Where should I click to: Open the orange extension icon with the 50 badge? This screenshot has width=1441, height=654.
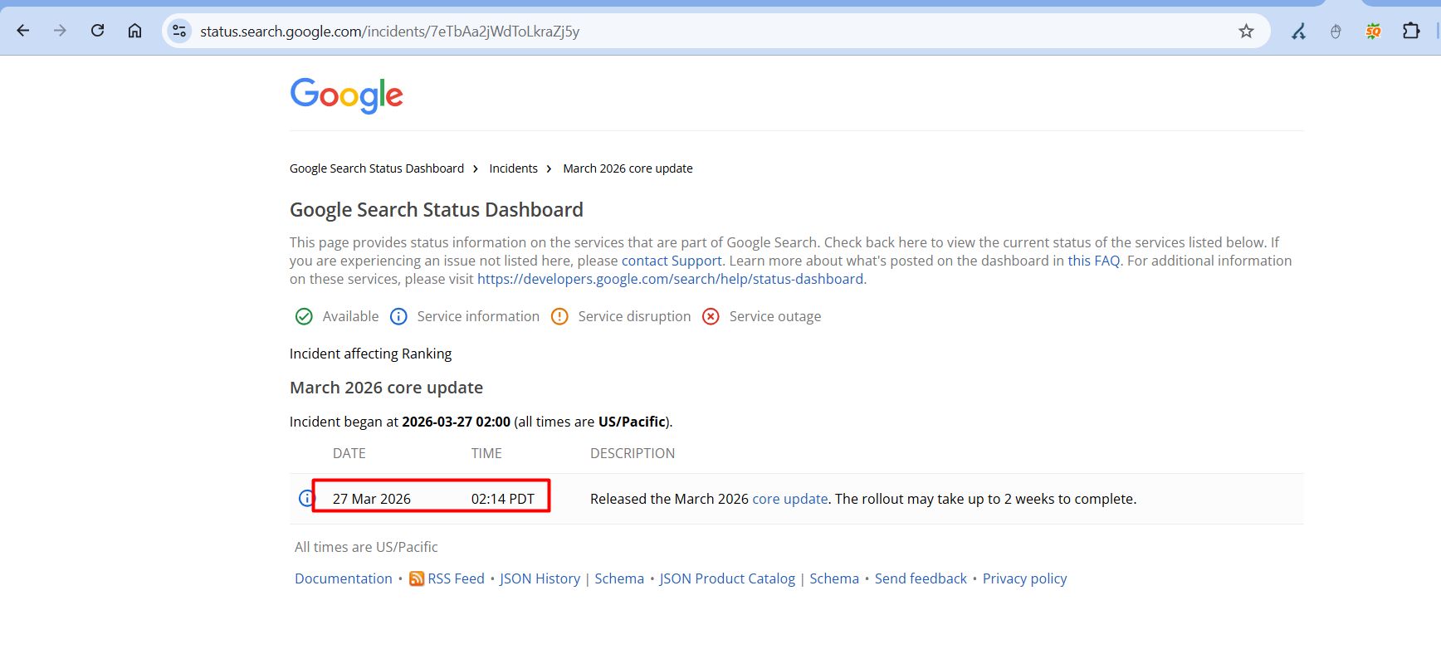tap(1373, 32)
